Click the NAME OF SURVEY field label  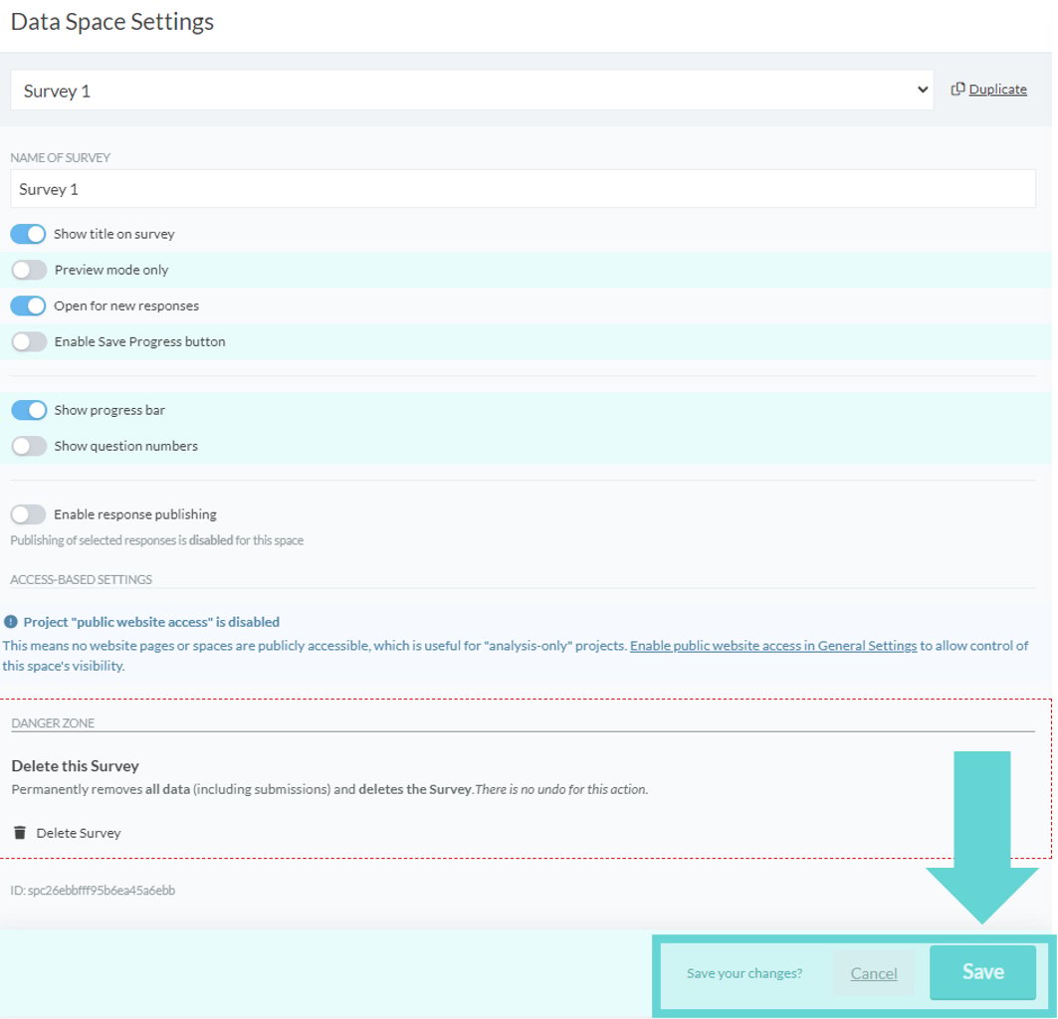(60, 158)
